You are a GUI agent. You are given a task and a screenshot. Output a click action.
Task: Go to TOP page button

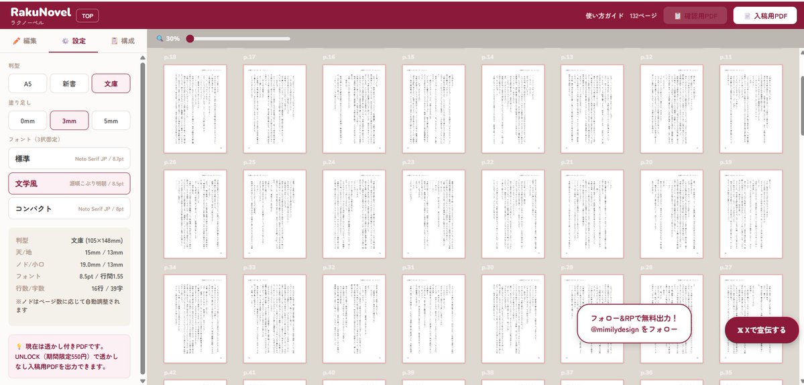[88, 16]
